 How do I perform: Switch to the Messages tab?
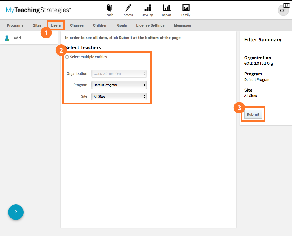point(182,25)
